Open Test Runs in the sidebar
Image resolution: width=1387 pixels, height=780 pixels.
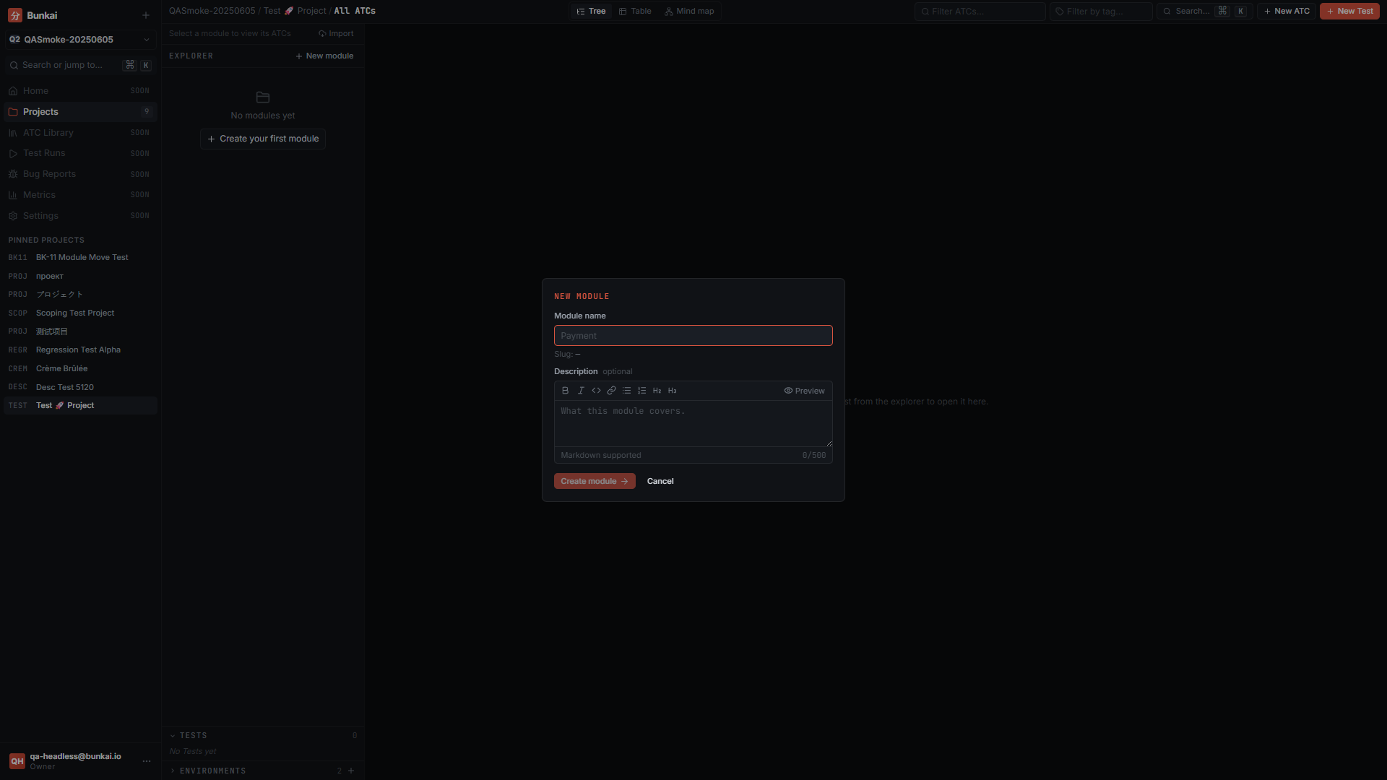tap(79, 153)
